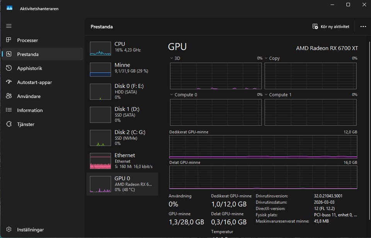The image size is (371, 238).
Task: Click the Tjänster puzzle icon
Action: click(x=9, y=124)
